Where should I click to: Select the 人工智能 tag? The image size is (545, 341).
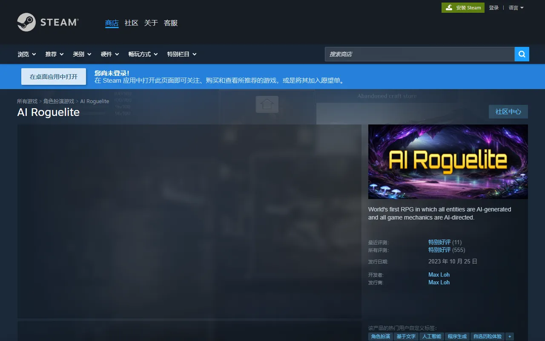tap(431, 336)
